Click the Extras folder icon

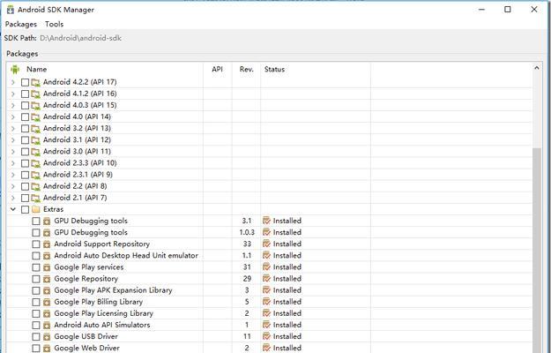click(x=35, y=209)
